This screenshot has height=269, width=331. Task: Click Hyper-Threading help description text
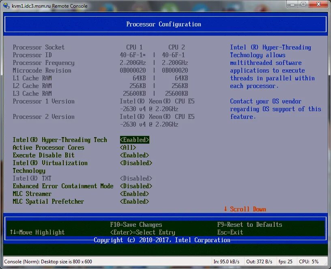pyautogui.click(x=272, y=67)
